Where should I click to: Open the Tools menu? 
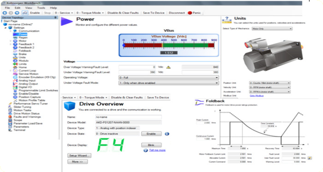click(x=41, y=8)
